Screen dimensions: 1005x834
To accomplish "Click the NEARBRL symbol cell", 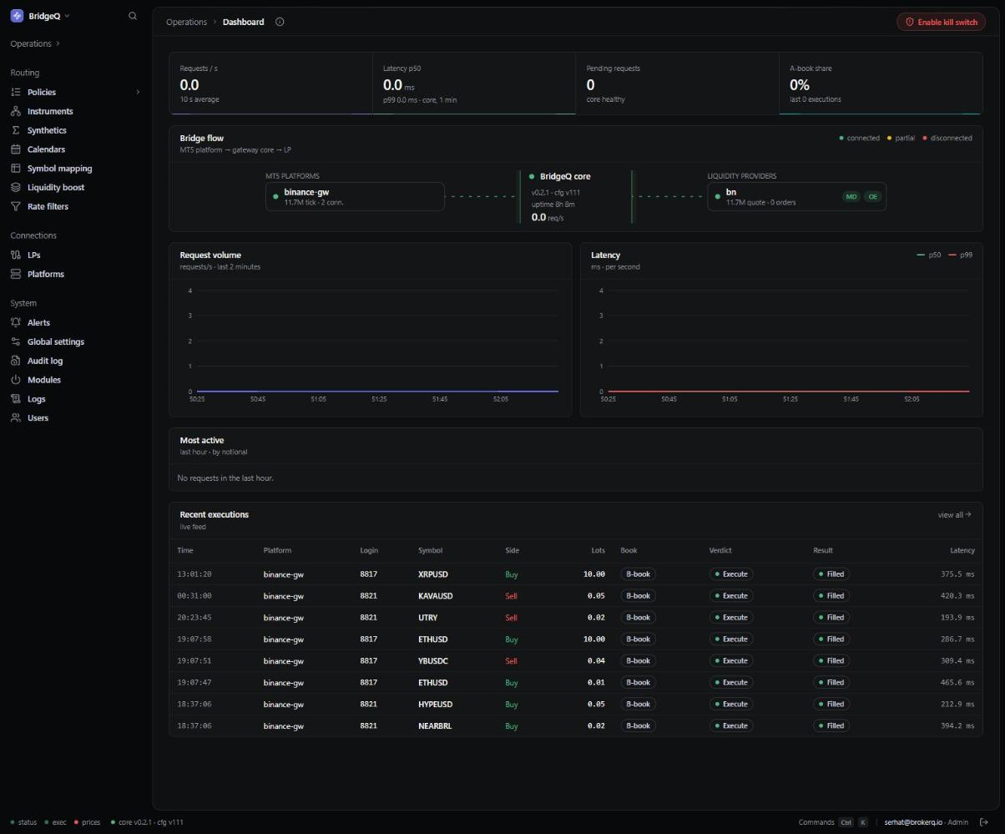I will (435, 726).
